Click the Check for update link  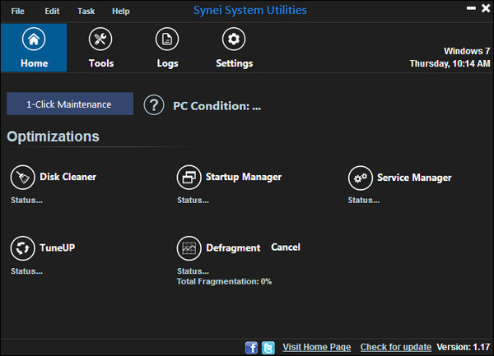point(397,348)
